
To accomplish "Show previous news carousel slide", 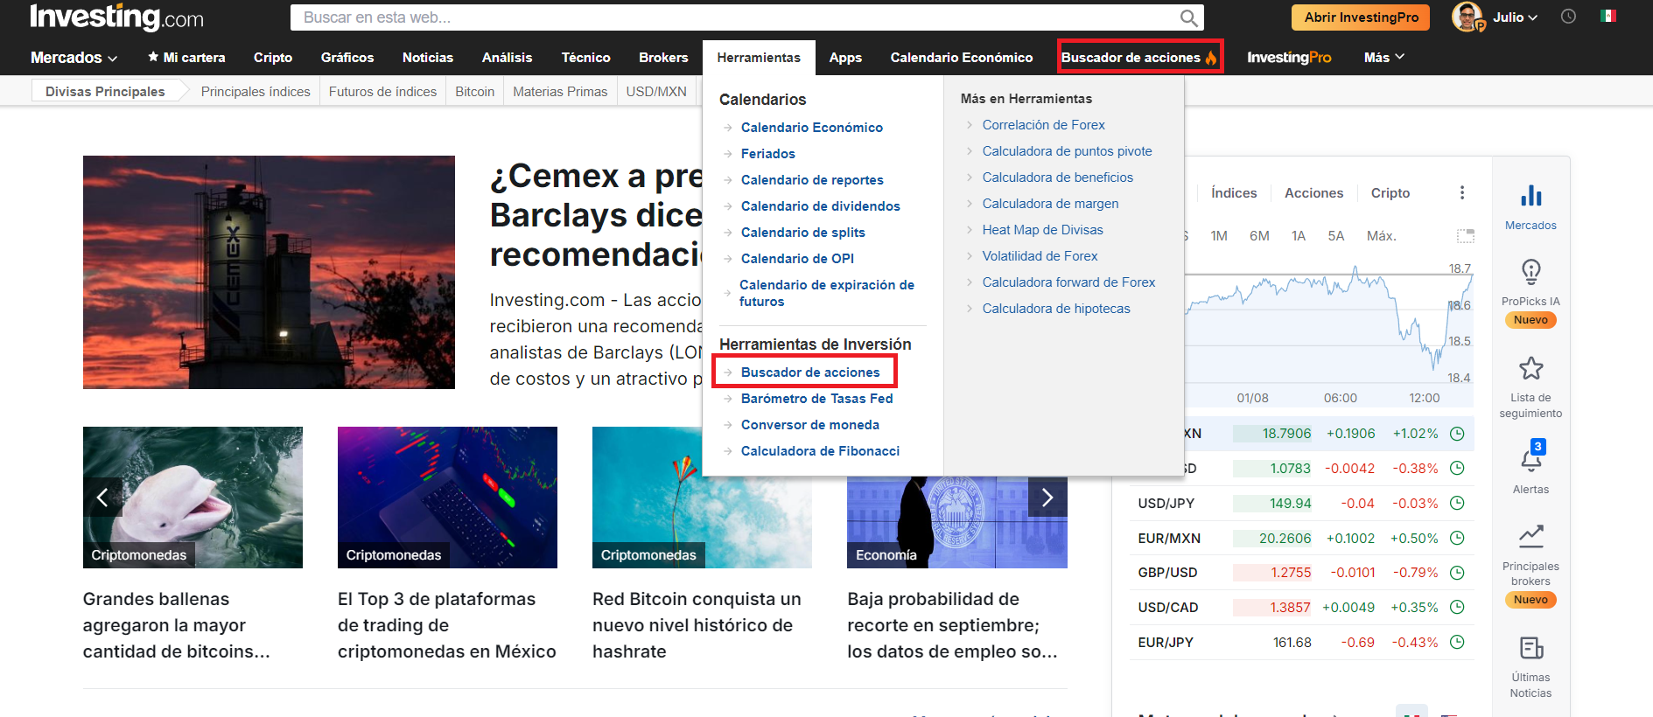I will 102,498.
